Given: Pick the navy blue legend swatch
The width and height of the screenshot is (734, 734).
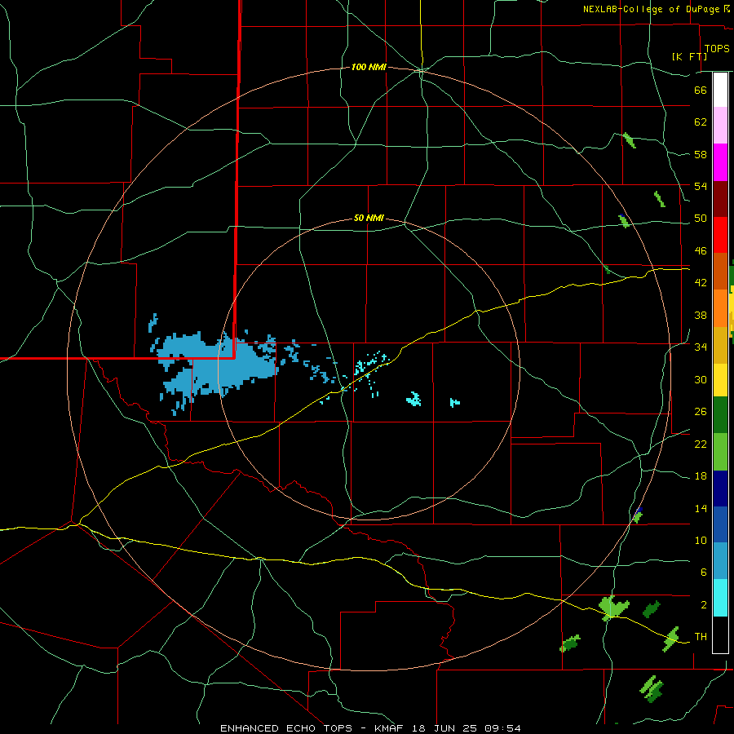Looking at the screenshot, I should pyautogui.click(x=720, y=489).
